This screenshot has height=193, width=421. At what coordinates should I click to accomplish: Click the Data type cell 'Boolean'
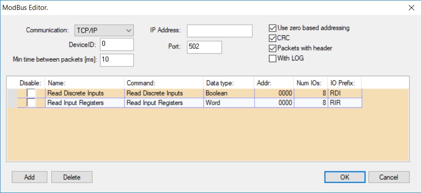[229, 93]
